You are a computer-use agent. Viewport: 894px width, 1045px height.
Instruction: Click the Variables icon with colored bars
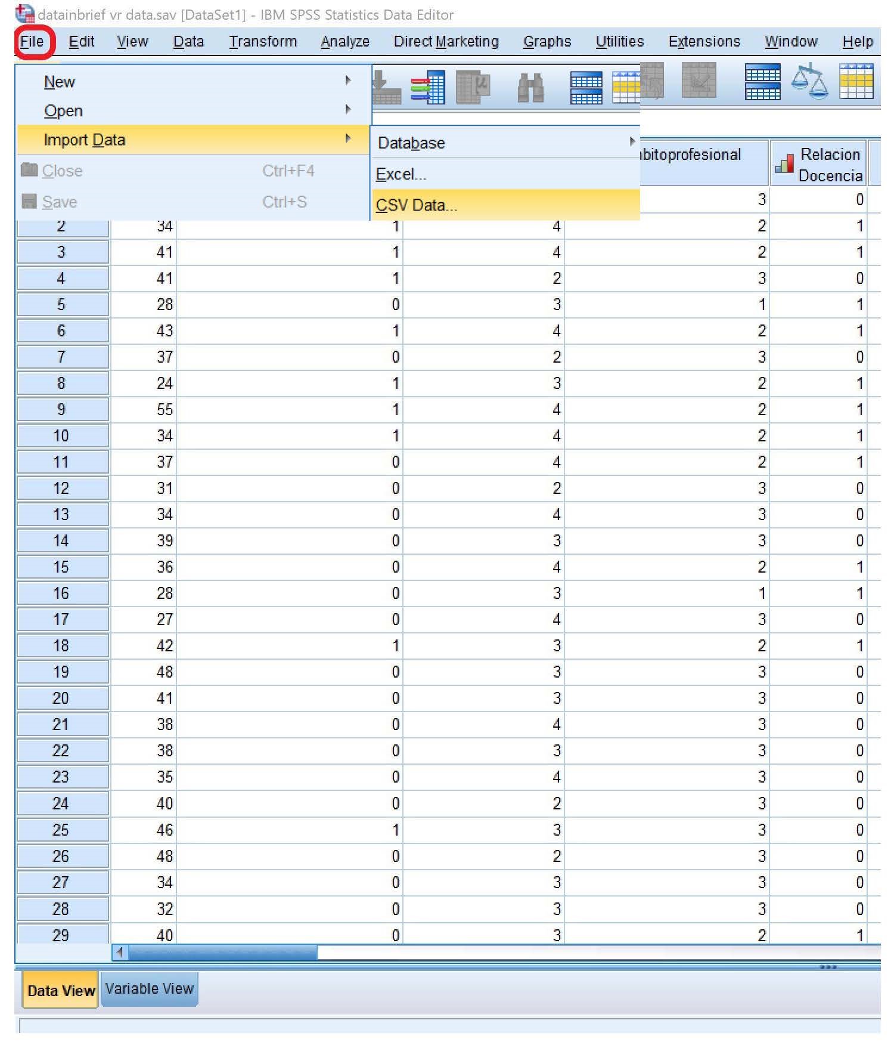coord(427,87)
